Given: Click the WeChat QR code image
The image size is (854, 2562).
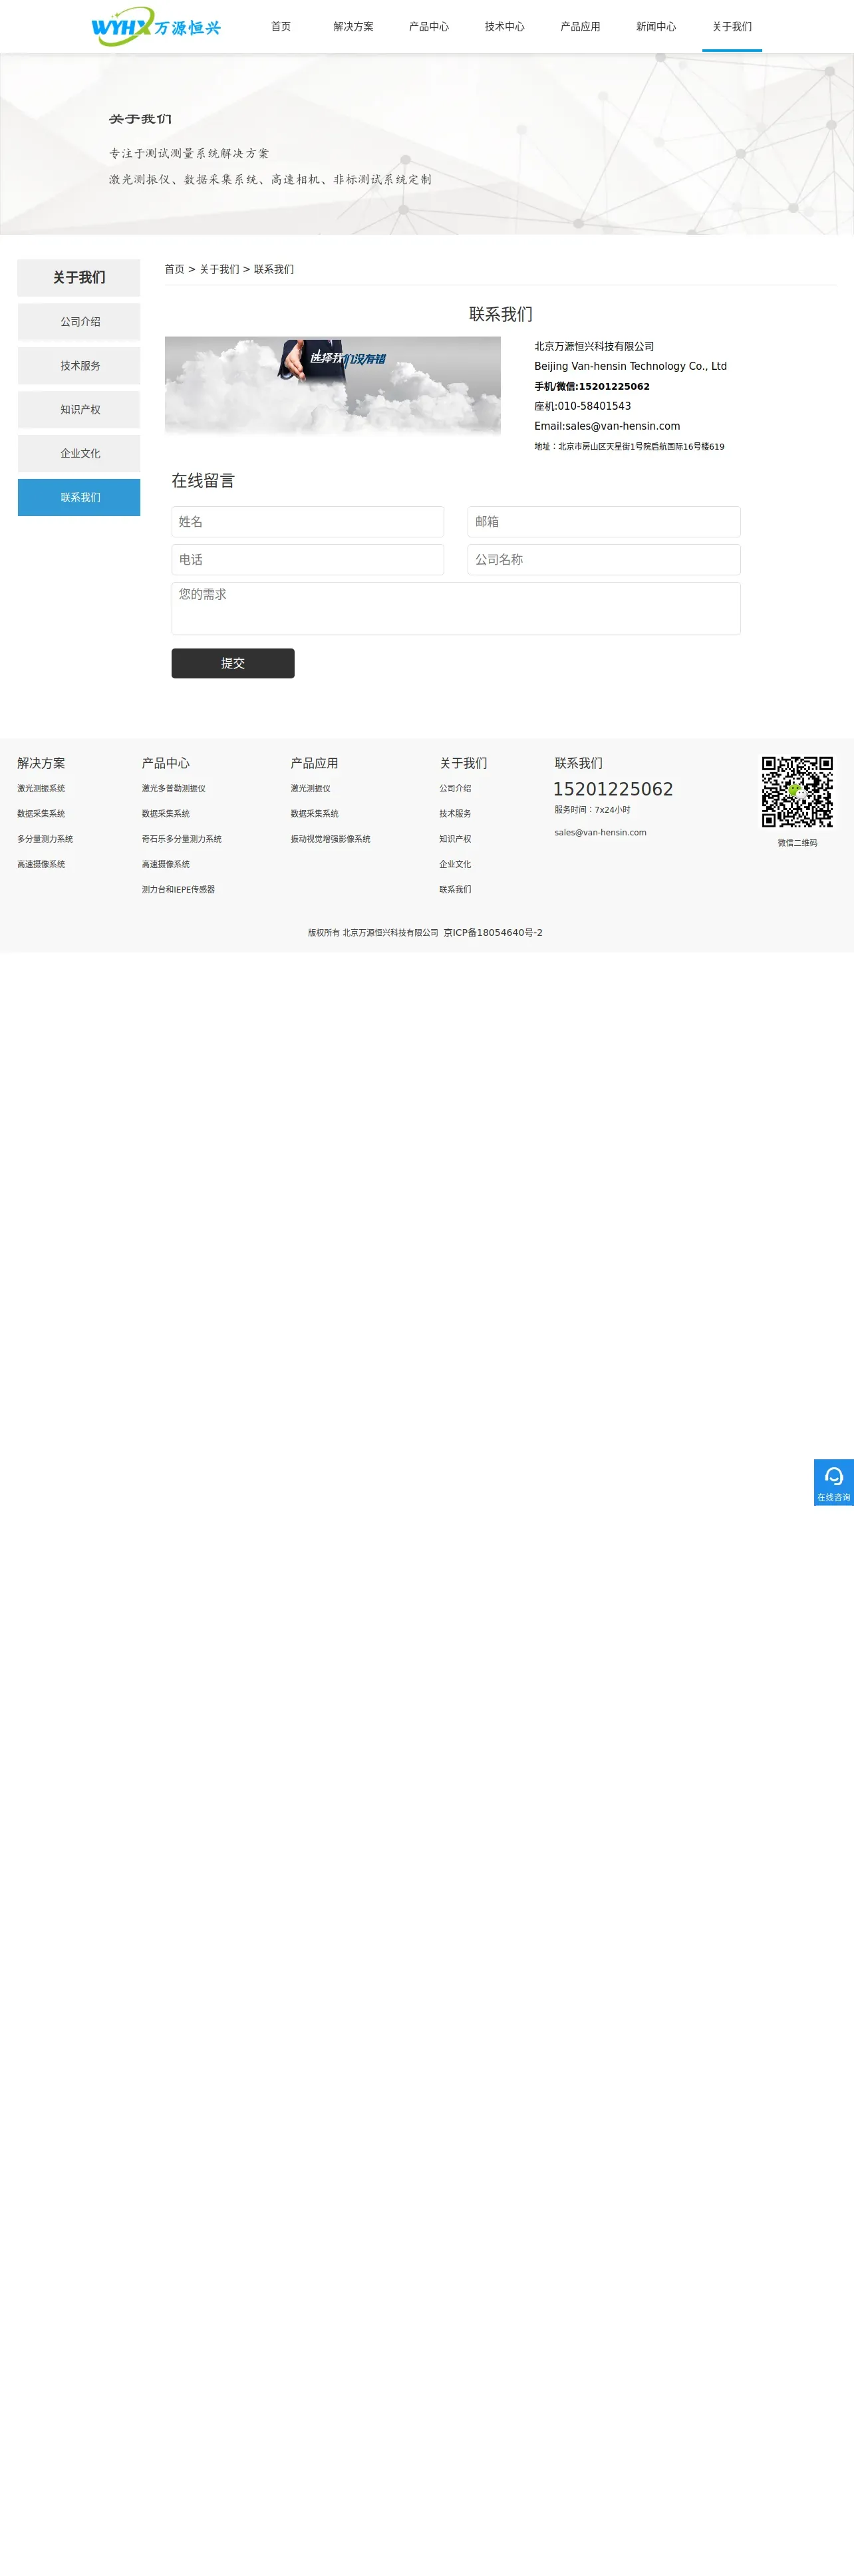Looking at the screenshot, I should tap(797, 791).
